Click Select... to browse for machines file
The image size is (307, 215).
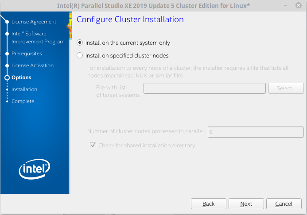tap(286, 88)
